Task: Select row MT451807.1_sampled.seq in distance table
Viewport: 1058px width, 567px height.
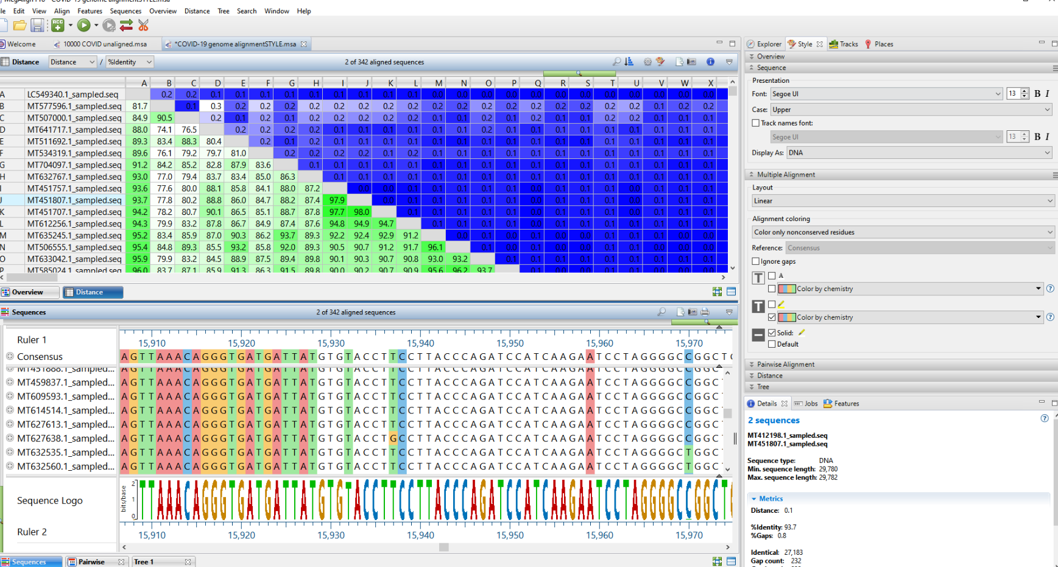Action: [74, 200]
